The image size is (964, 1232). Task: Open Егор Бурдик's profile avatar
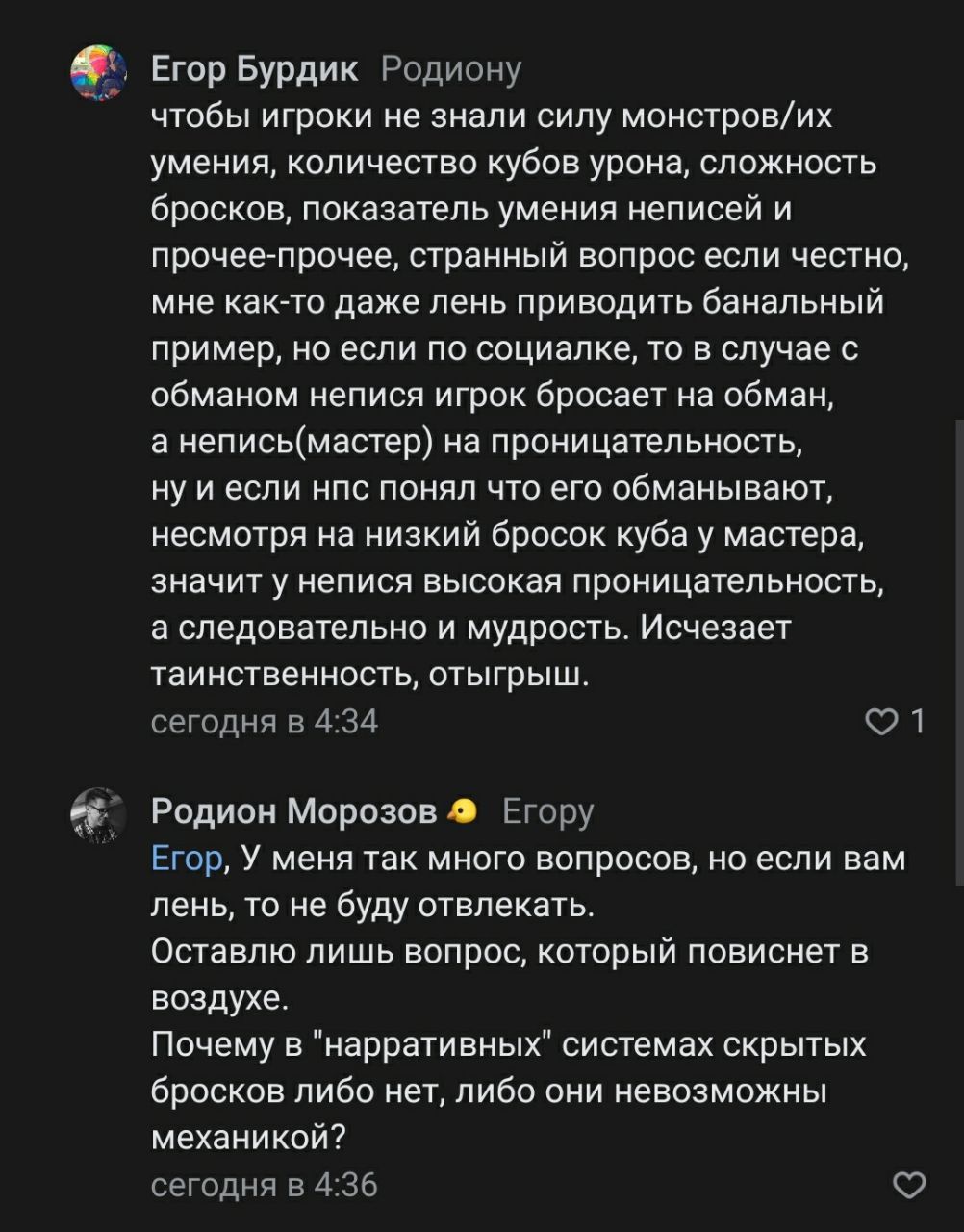99,73
